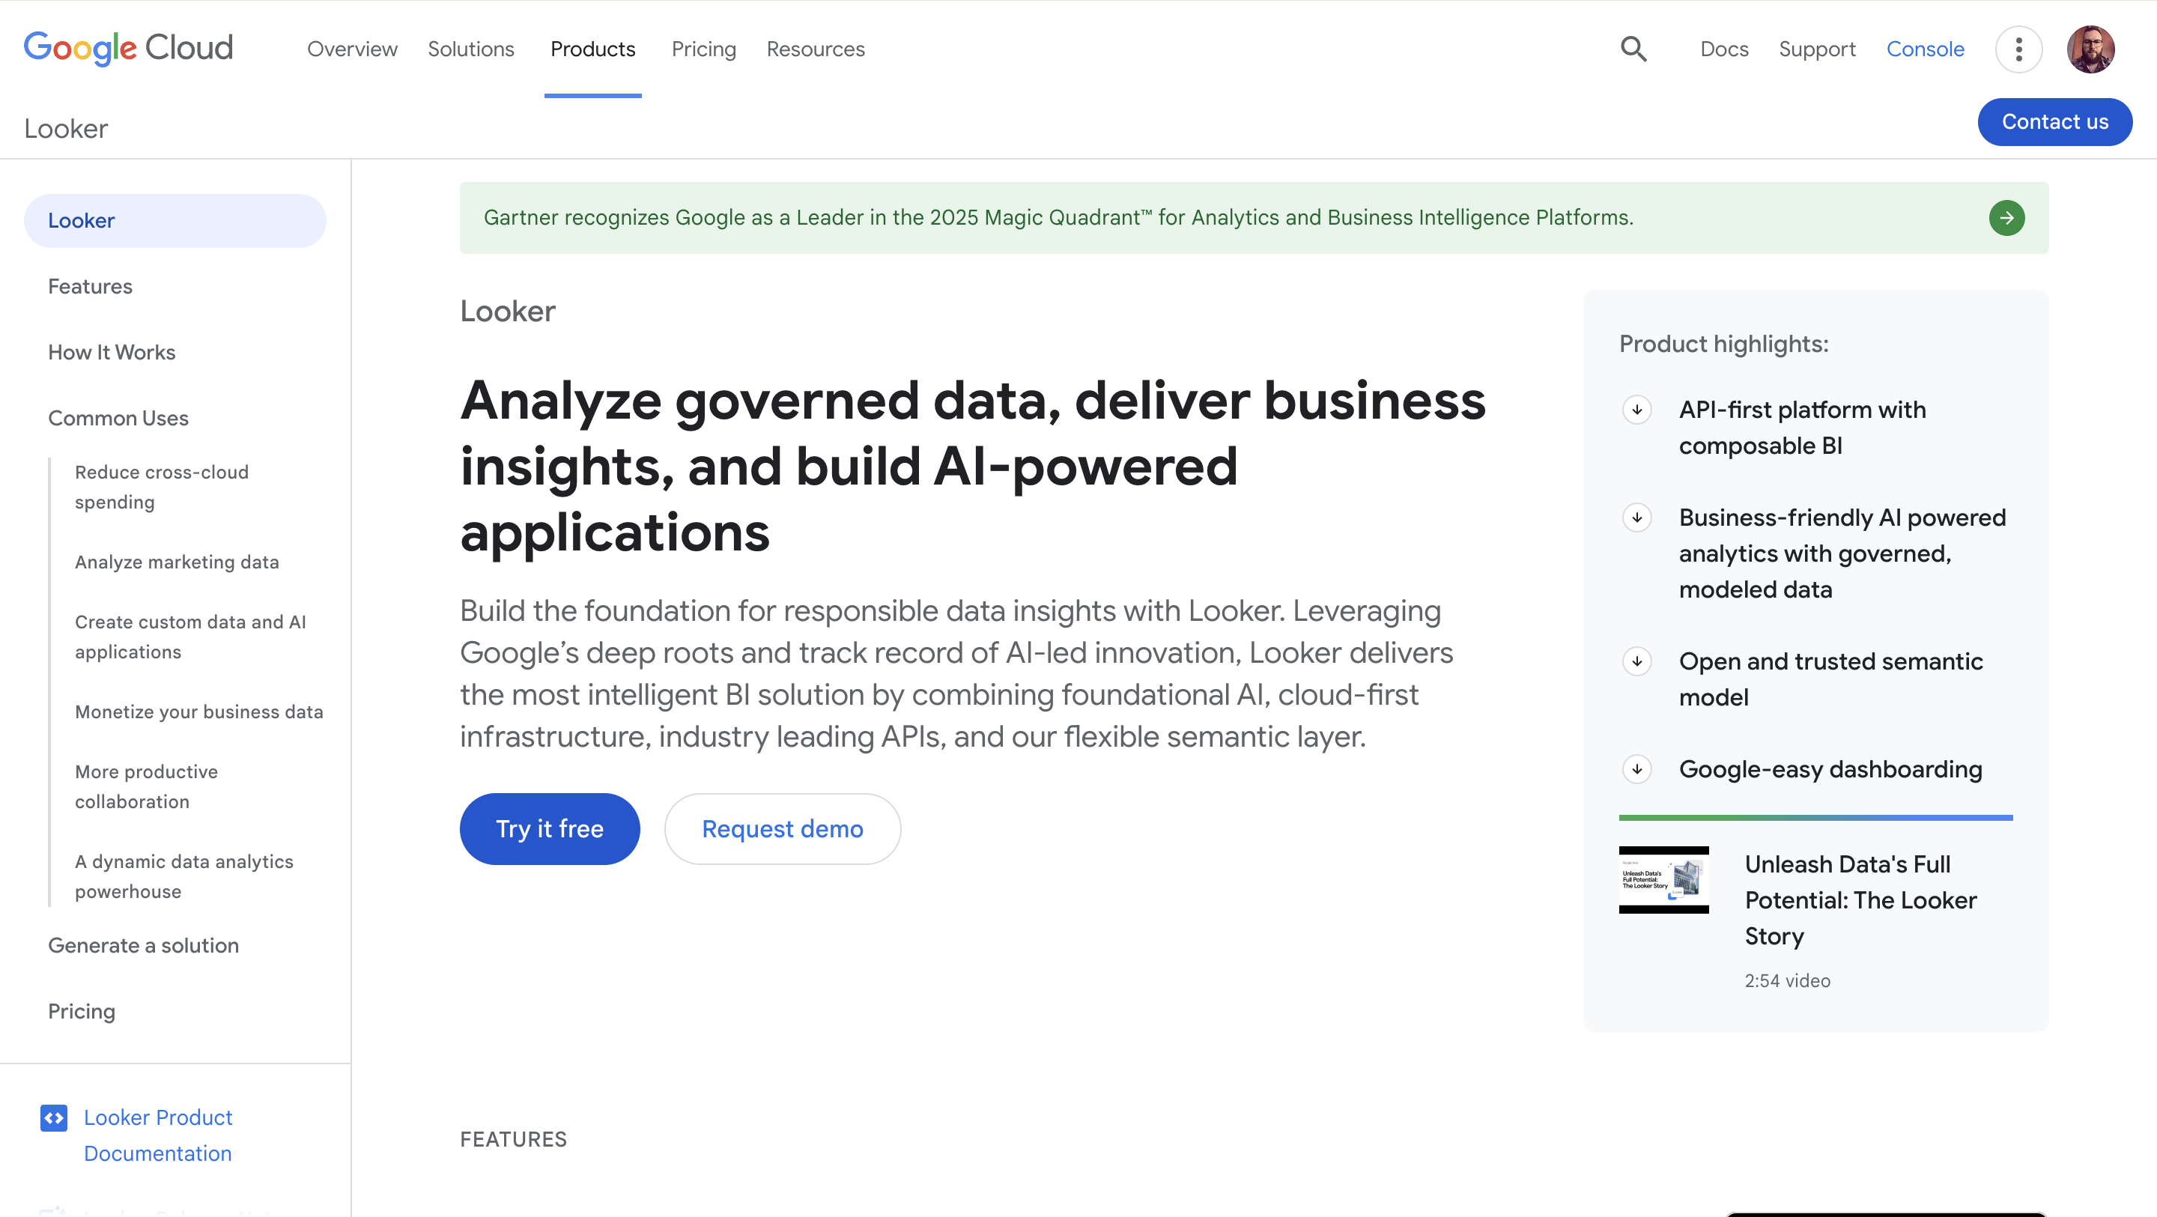Expand the Common Uses section in the sidebar
Image resolution: width=2157 pixels, height=1217 pixels.
(x=118, y=418)
